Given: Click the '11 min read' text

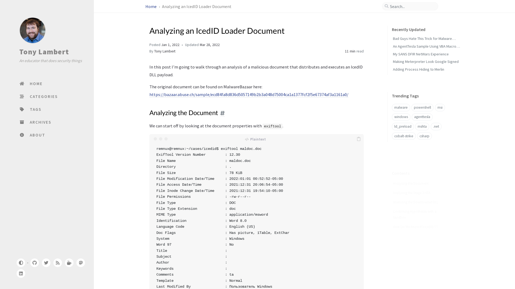Looking at the screenshot, I should click(354, 51).
